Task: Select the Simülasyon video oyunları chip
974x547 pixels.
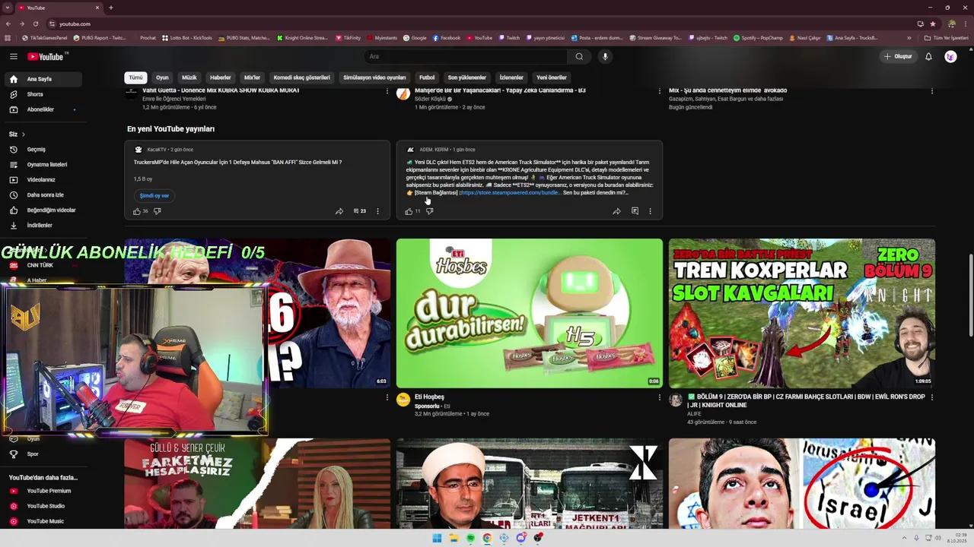Action: [x=374, y=77]
